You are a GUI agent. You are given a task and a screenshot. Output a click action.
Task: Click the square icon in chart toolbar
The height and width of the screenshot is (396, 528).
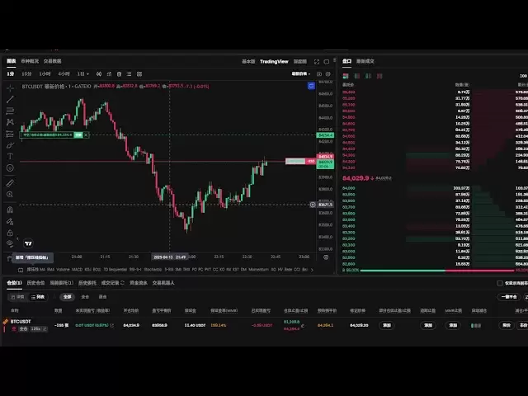[119, 74]
